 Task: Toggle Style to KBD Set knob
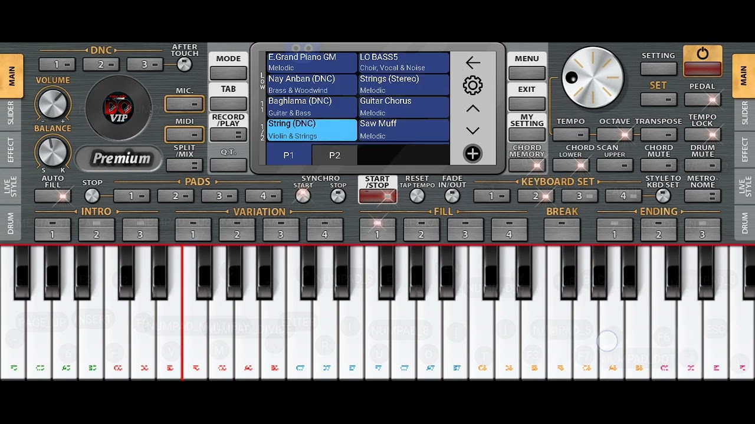[x=663, y=196]
